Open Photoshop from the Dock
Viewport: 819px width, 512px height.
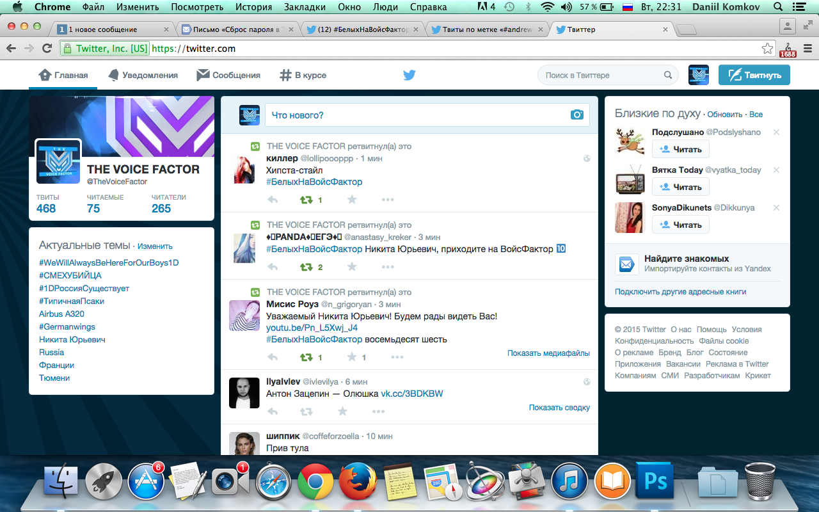[655, 481]
